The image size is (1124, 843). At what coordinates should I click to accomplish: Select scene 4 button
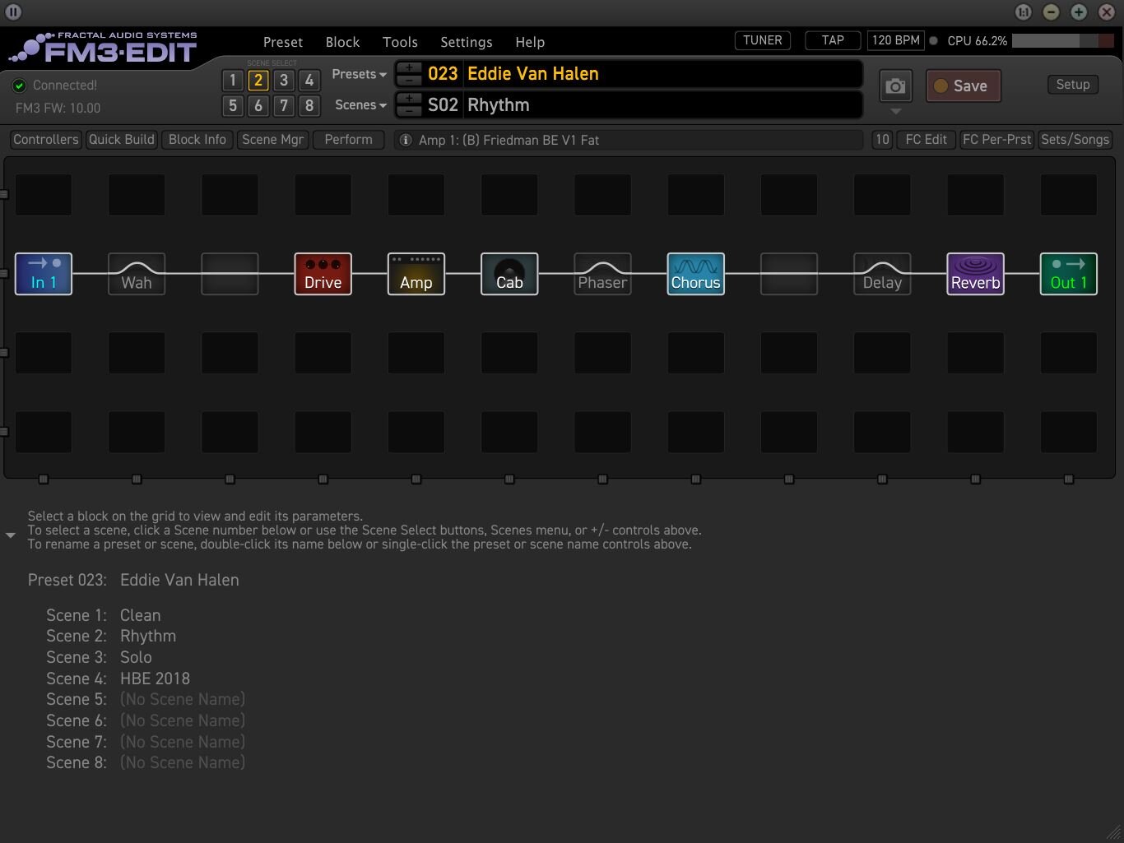tap(309, 80)
